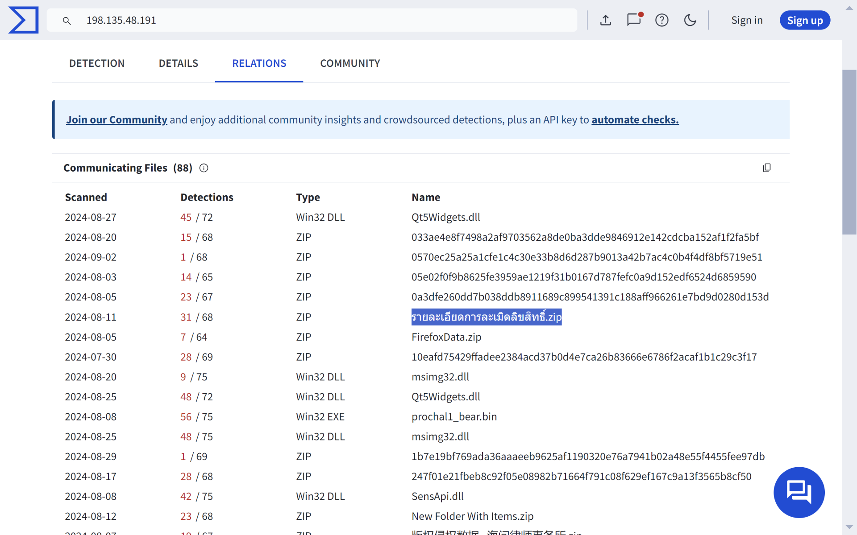Screen dimensions: 857x535
Task: Open the VirusTotal home logo
Action: point(23,20)
